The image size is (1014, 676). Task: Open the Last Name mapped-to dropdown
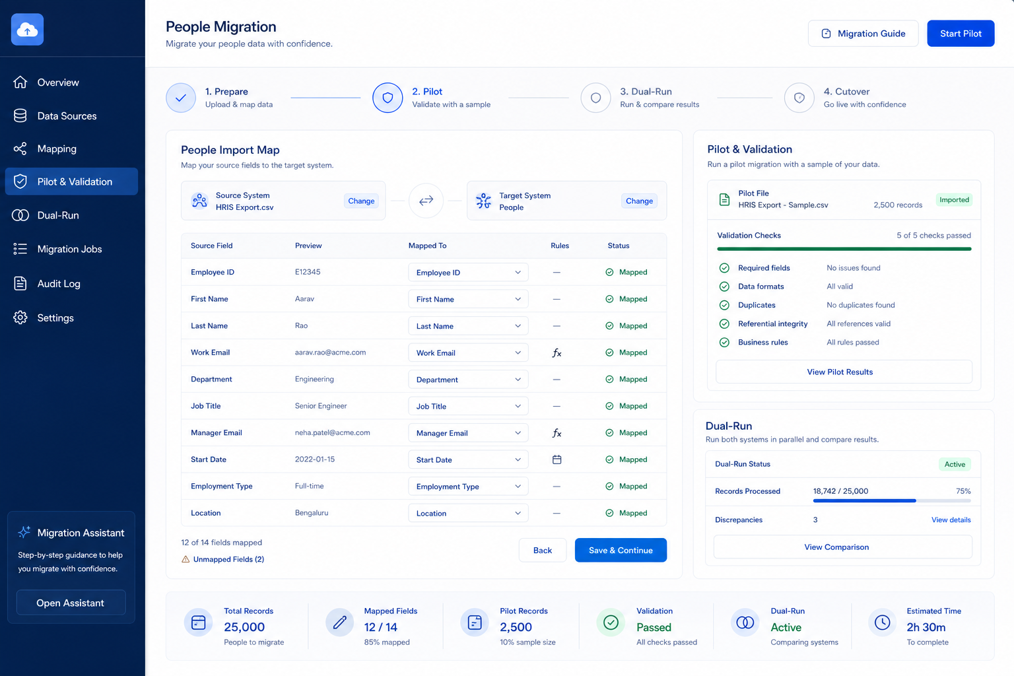(x=468, y=326)
